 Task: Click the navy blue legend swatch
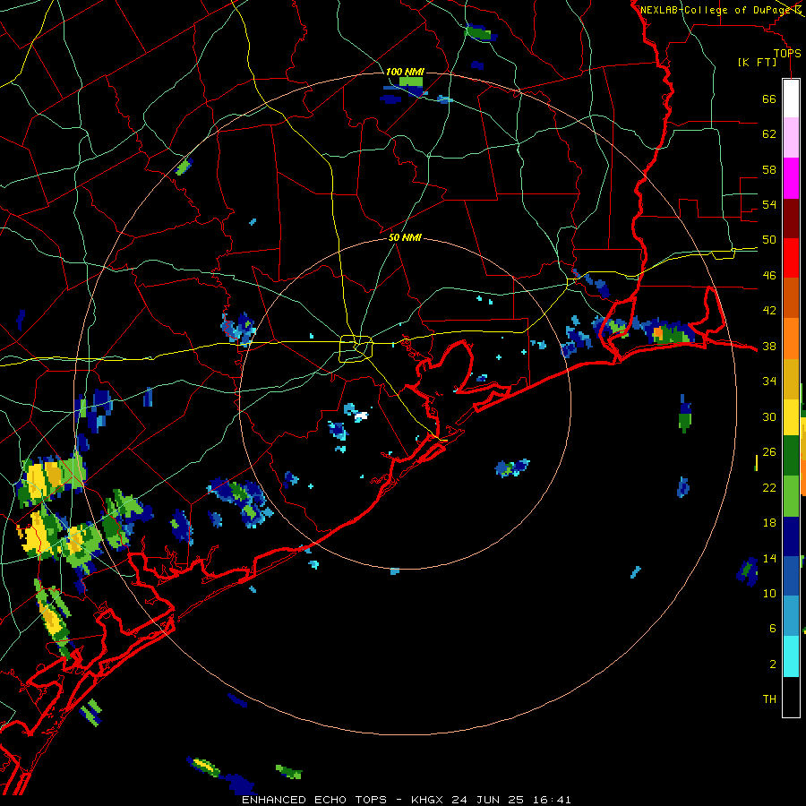coord(791,536)
